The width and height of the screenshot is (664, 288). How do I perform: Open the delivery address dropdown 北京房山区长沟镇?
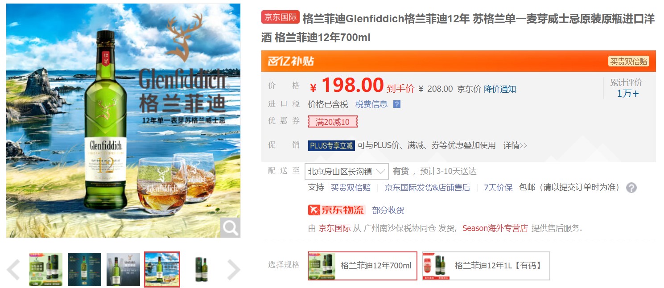pos(346,171)
